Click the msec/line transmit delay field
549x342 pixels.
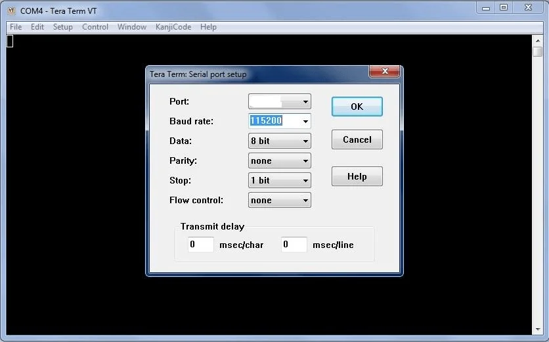[x=294, y=245]
